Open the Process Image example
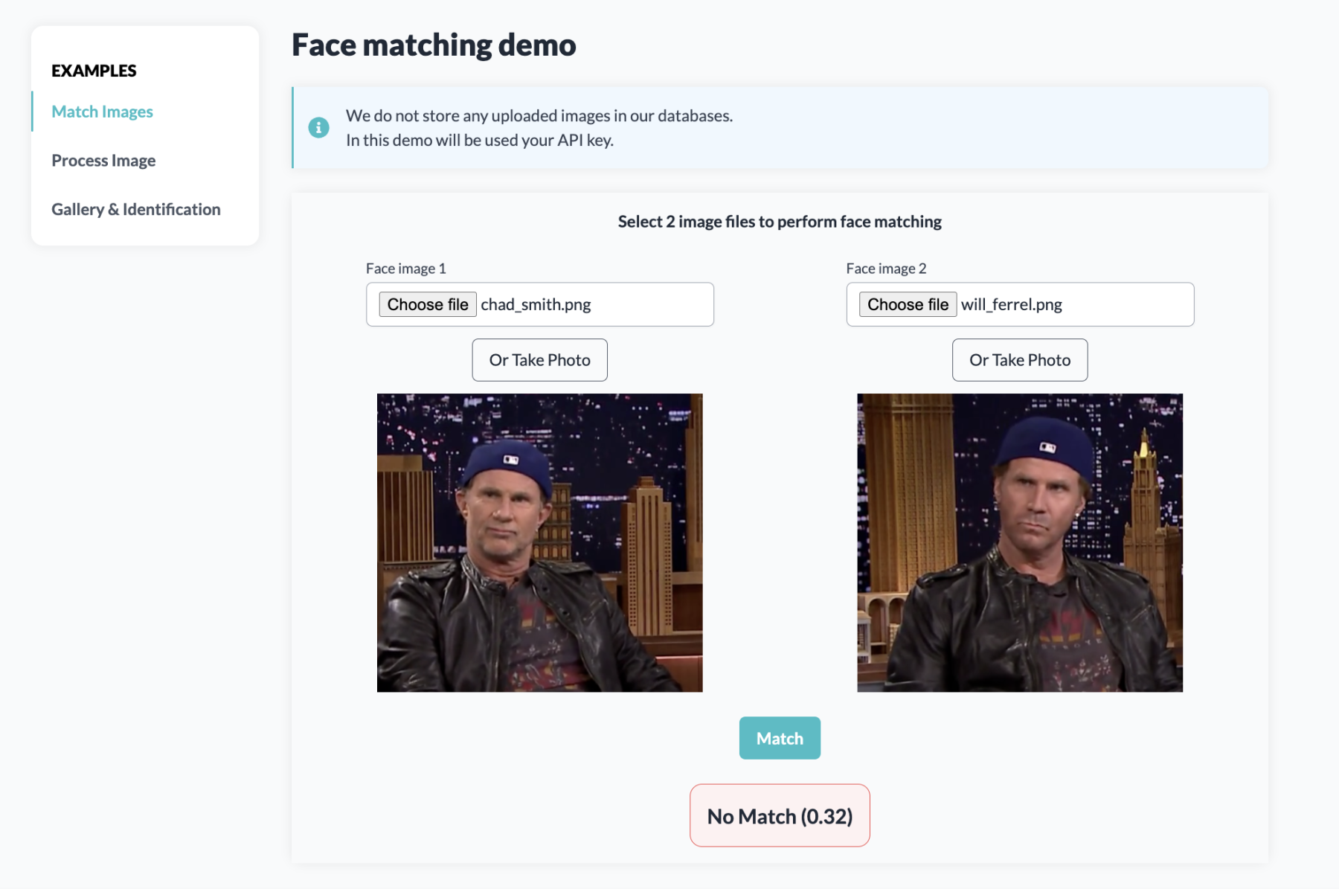 point(103,161)
